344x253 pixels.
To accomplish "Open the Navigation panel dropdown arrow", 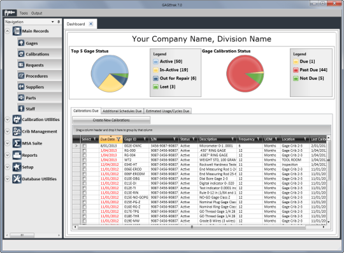I will pos(53,22).
